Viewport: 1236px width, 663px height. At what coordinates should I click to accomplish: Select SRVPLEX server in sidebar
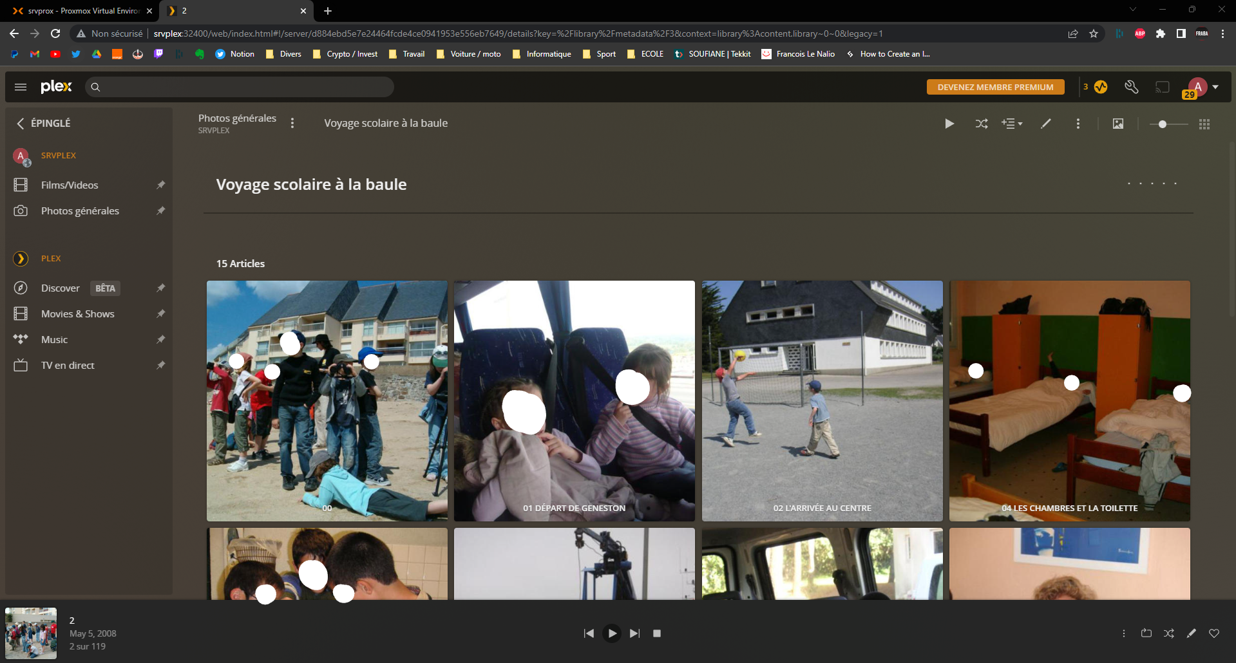pos(58,155)
